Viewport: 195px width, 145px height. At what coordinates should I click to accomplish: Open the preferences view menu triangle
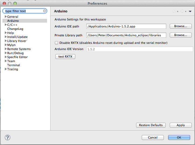pyautogui.click(x=190, y=11)
